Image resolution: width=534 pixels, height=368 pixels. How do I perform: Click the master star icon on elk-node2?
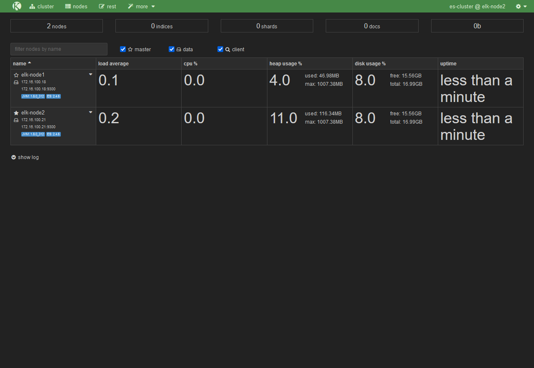point(16,113)
